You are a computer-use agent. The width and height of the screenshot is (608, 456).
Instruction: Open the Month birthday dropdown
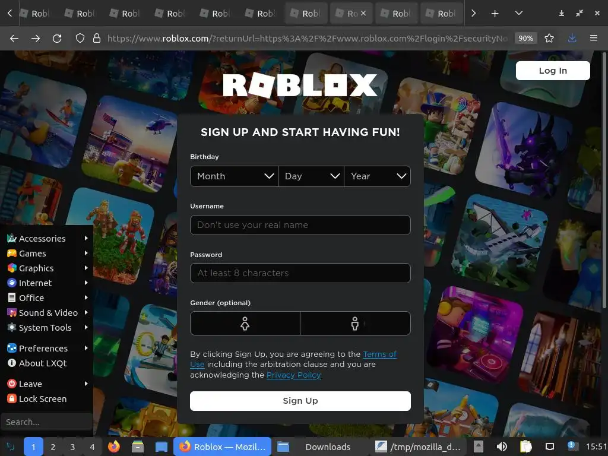pos(234,176)
